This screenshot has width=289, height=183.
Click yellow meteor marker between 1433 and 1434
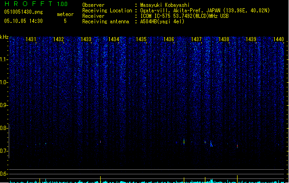[x=101, y=179]
